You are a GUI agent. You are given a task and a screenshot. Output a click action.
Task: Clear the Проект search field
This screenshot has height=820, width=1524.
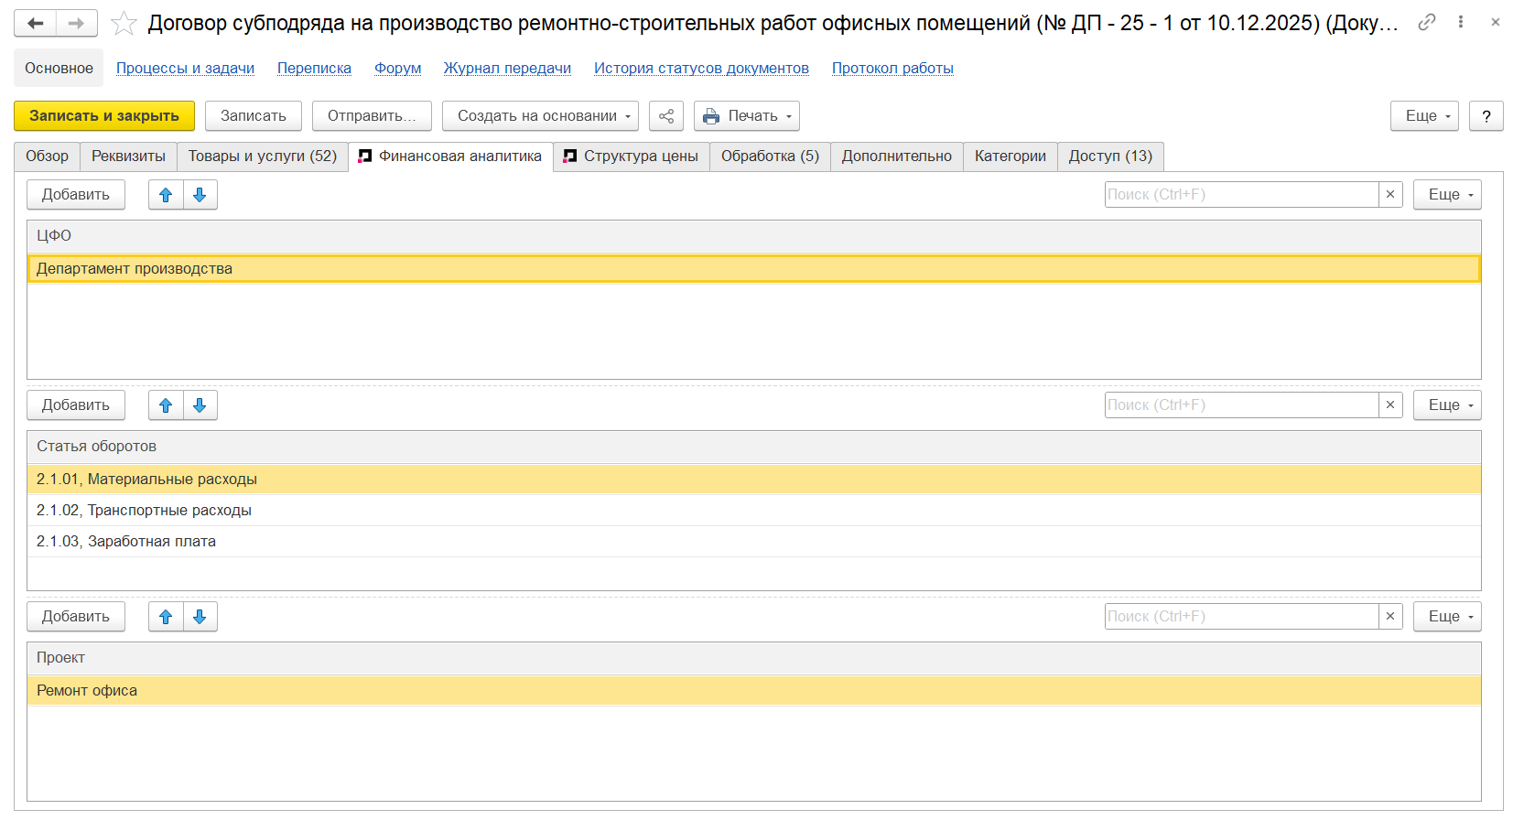1390,617
